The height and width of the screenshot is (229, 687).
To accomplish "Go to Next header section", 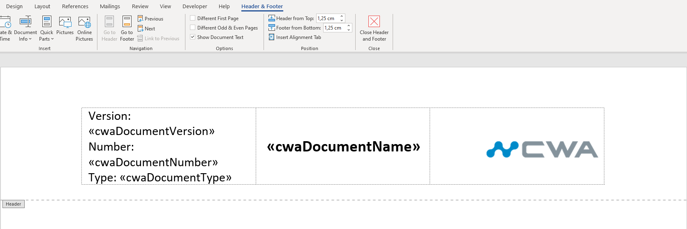I will [x=146, y=29].
